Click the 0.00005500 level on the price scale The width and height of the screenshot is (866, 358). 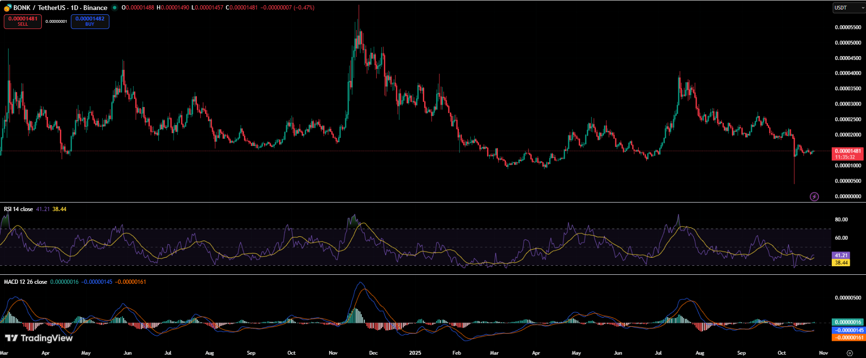(848, 27)
